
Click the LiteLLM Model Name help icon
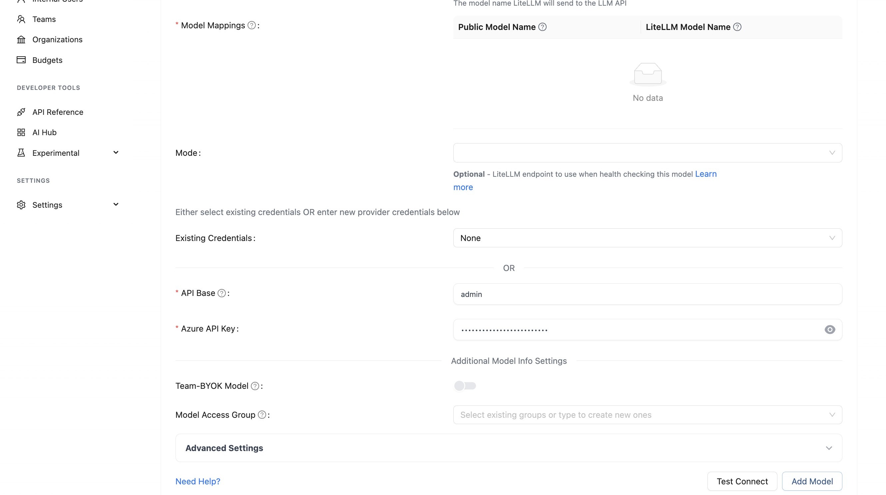tap(737, 27)
